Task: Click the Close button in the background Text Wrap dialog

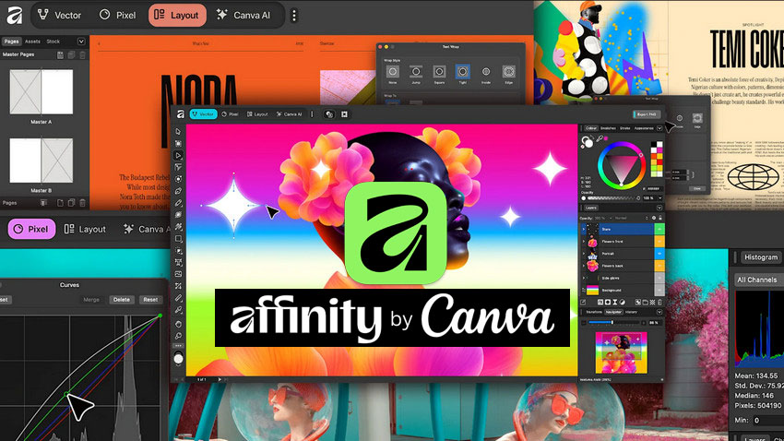Action: (697, 188)
